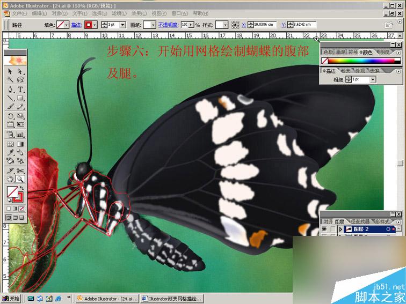
Task: Open Adobe Illustrator taskbar button
Action: coord(108,298)
